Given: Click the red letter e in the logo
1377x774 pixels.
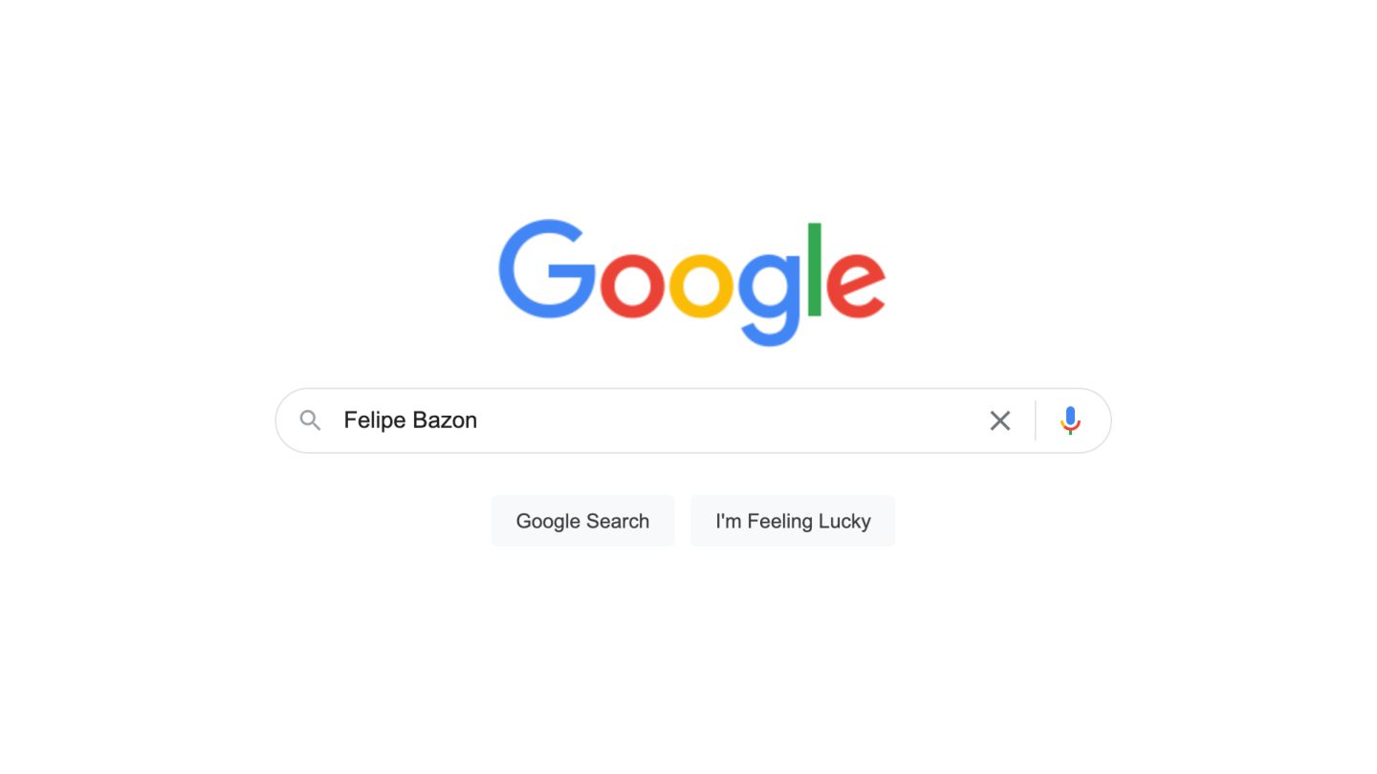Looking at the screenshot, I should [856, 286].
